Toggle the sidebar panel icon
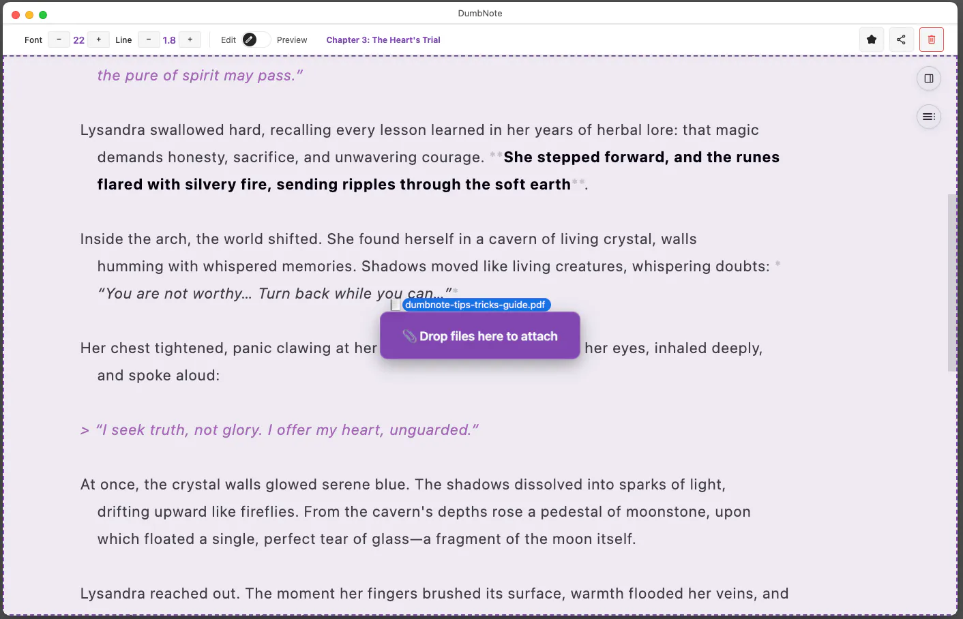Viewport: 963px width, 619px height. (x=929, y=78)
